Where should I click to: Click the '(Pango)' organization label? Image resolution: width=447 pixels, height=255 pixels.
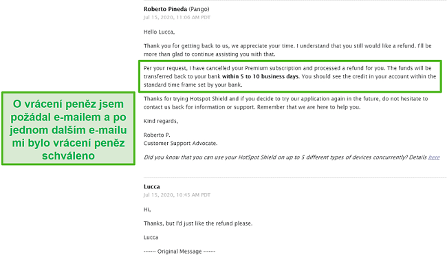[x=199, y=9]
